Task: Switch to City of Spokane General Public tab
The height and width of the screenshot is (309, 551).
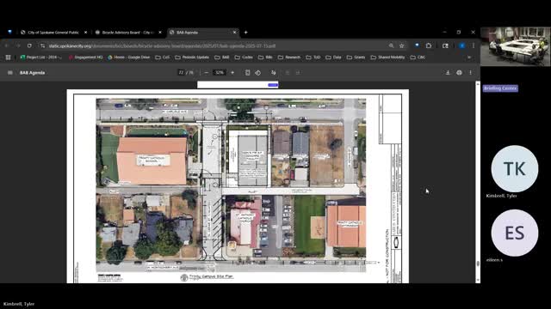Action: (x=53, y=33)
